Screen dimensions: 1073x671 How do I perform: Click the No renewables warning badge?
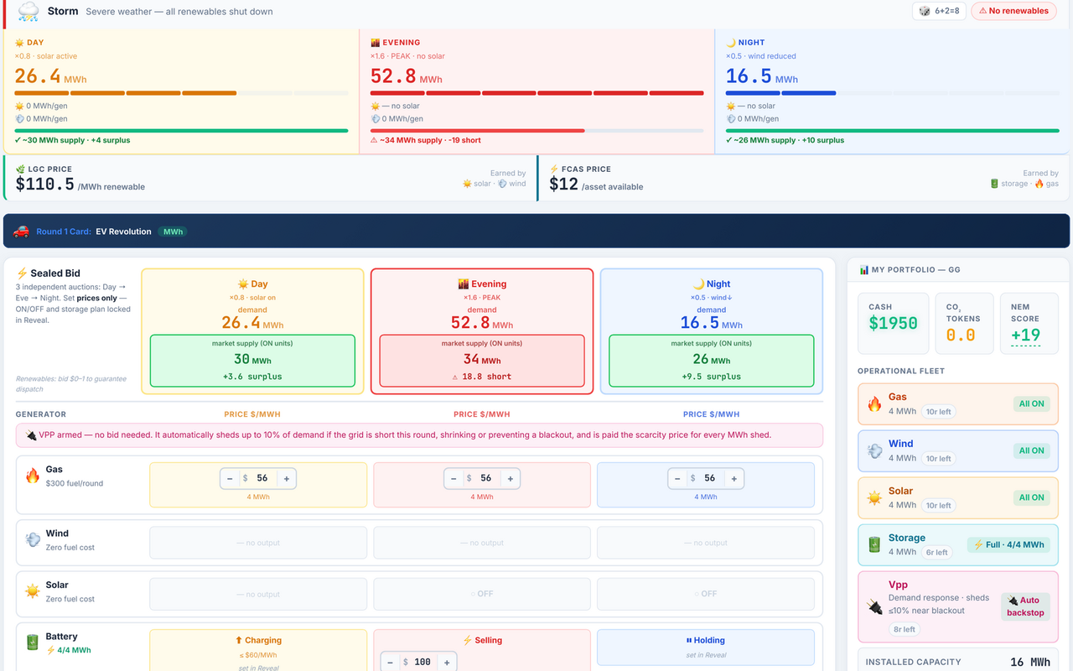point(1013,11)
